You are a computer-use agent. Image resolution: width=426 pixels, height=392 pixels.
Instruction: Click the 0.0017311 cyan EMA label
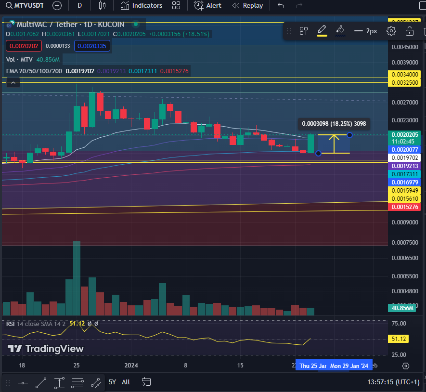tap(404, 174)
